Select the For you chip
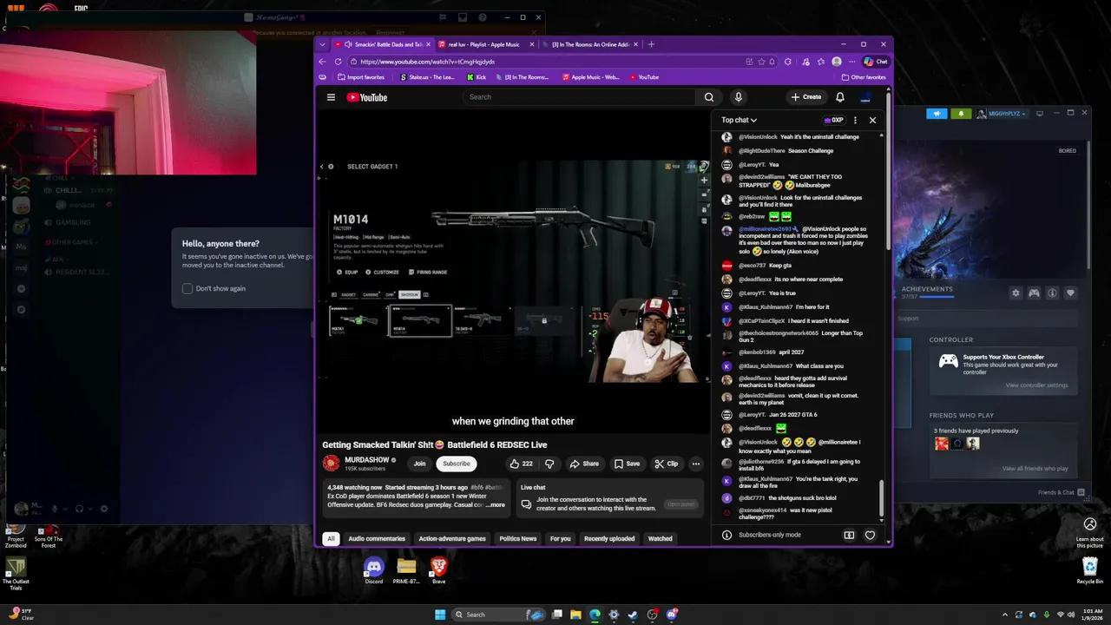The height and width of the screenshot is (625, 1111). pyautogui.click(x=560, y=538)
